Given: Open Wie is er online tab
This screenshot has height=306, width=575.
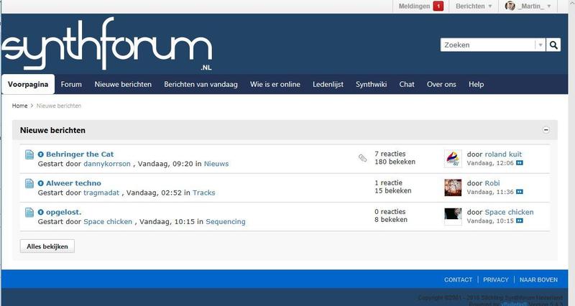Looking at the screenshot, I should click(275, 84).
